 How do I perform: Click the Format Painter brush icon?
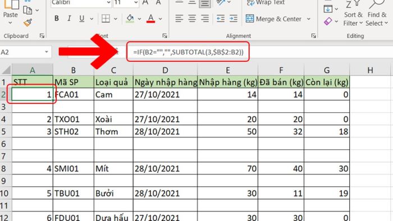pyautogui.click(x=28, y=23)
